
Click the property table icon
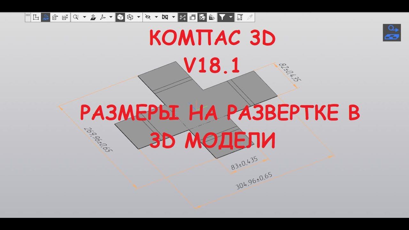tap(240, 17)
